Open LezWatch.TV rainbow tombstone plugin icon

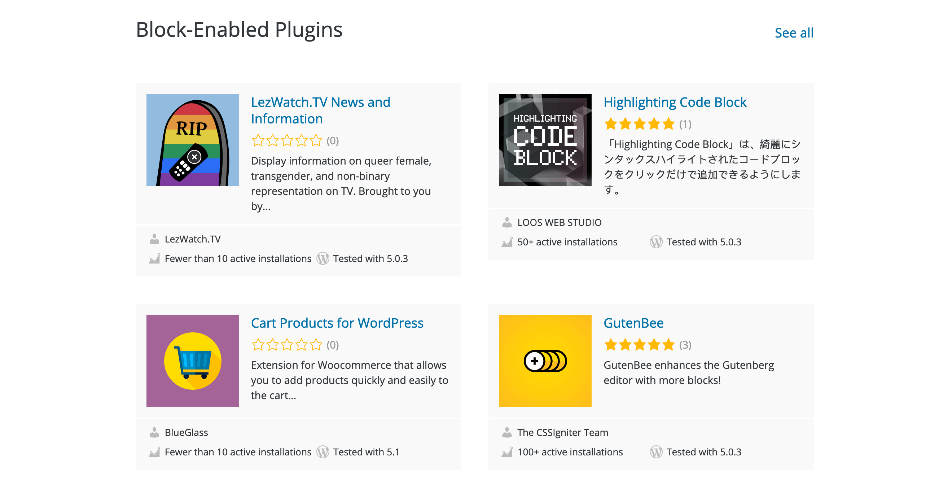pos(192,140)
